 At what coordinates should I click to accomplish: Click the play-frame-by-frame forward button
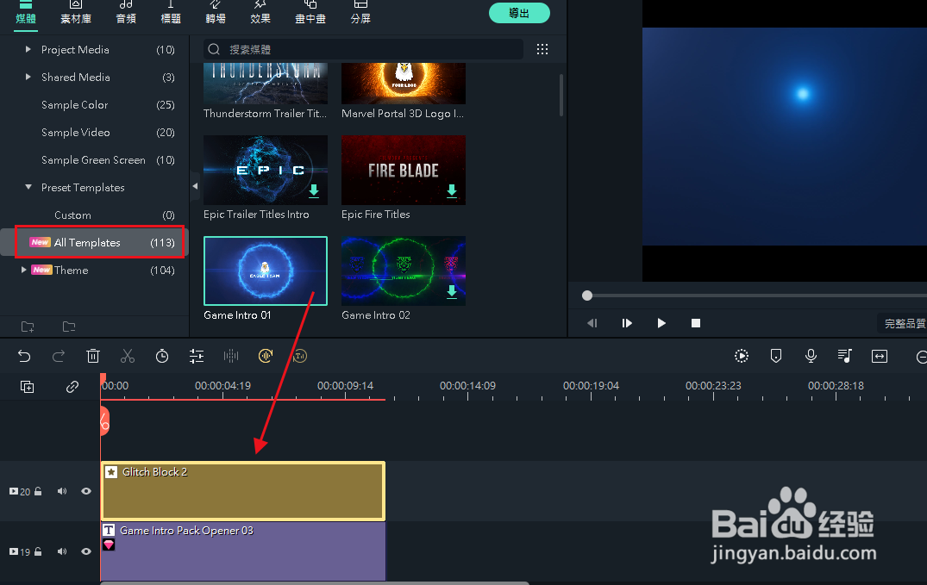(627, 323)
